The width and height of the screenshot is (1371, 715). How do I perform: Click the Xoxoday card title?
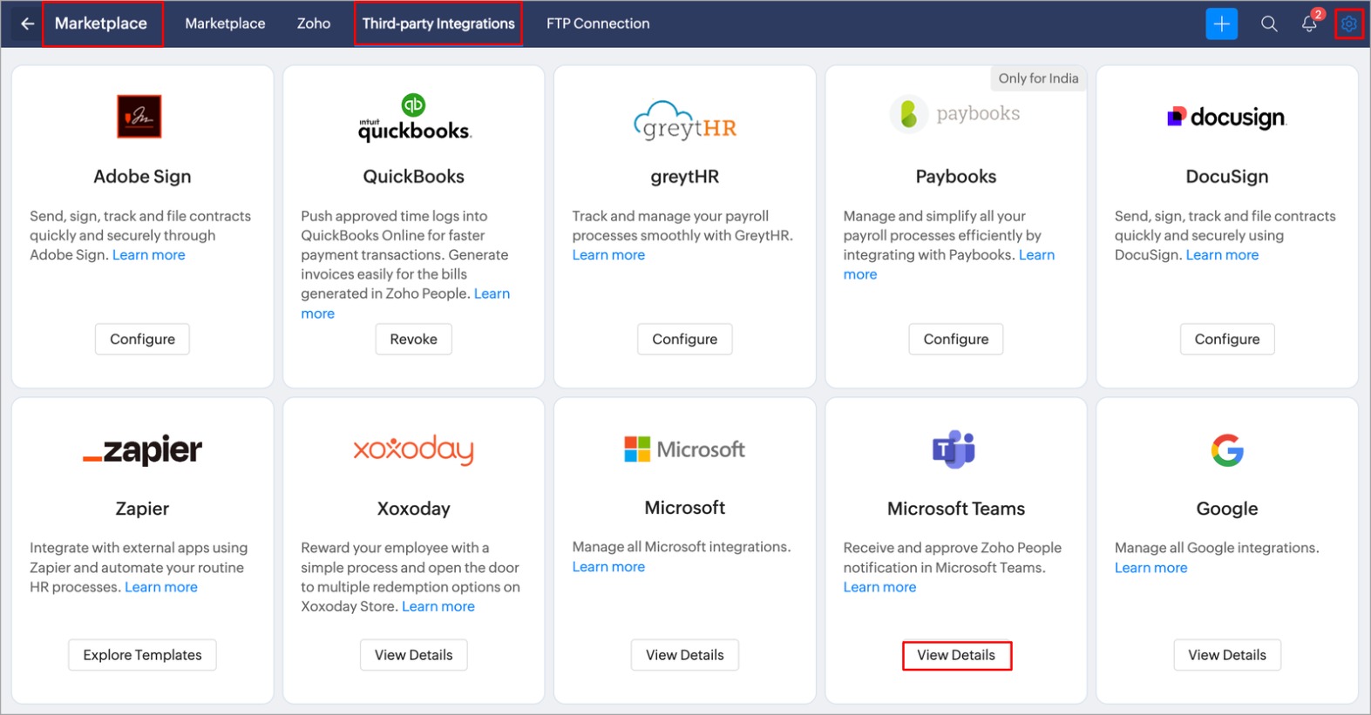[414, 509]
